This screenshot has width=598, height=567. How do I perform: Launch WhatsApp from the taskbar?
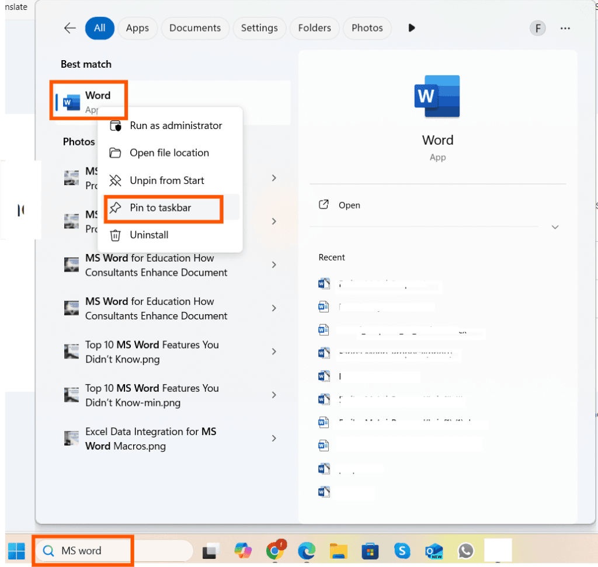pyautogui.click(x=465, y=551)
